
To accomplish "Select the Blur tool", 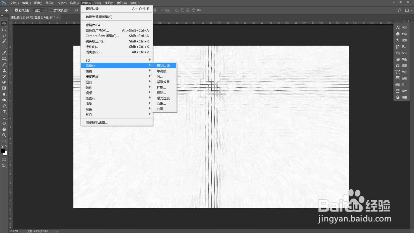I will pos(4,94).
